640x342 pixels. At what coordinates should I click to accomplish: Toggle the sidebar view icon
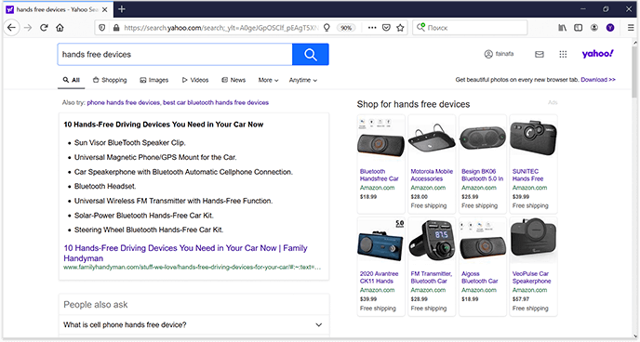pyautogui.click(x=578, y=28)
